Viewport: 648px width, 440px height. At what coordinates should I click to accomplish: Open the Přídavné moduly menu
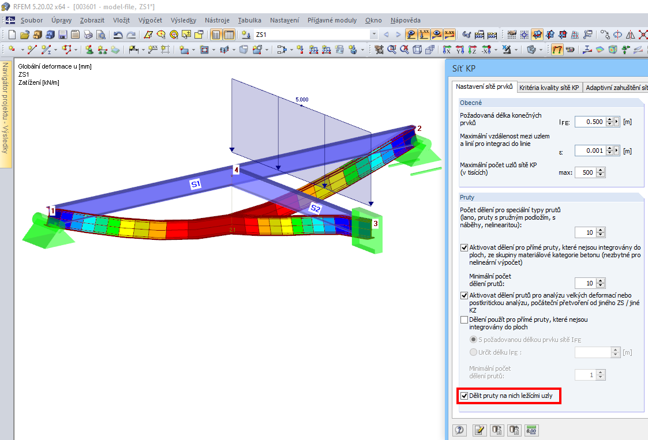click(332, 20)
